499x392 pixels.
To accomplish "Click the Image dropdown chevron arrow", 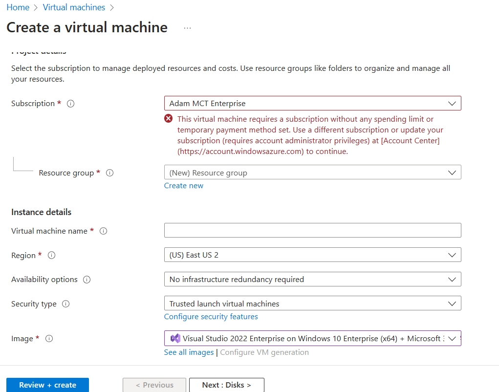I will [452, 339].
